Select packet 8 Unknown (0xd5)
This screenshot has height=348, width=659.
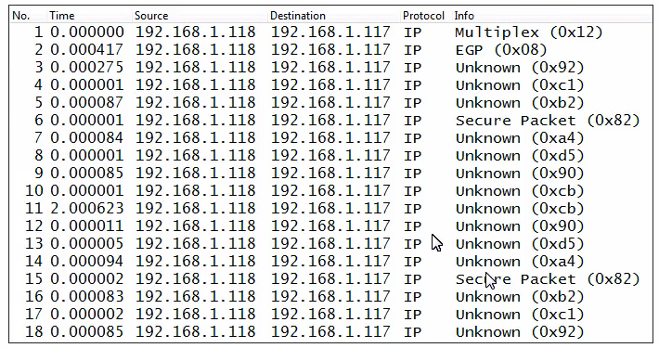[x=330, y=156]
